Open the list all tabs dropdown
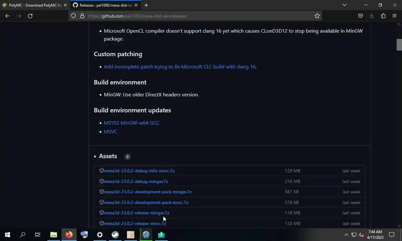This screenshot has width=402, height=241. point(345,5)
